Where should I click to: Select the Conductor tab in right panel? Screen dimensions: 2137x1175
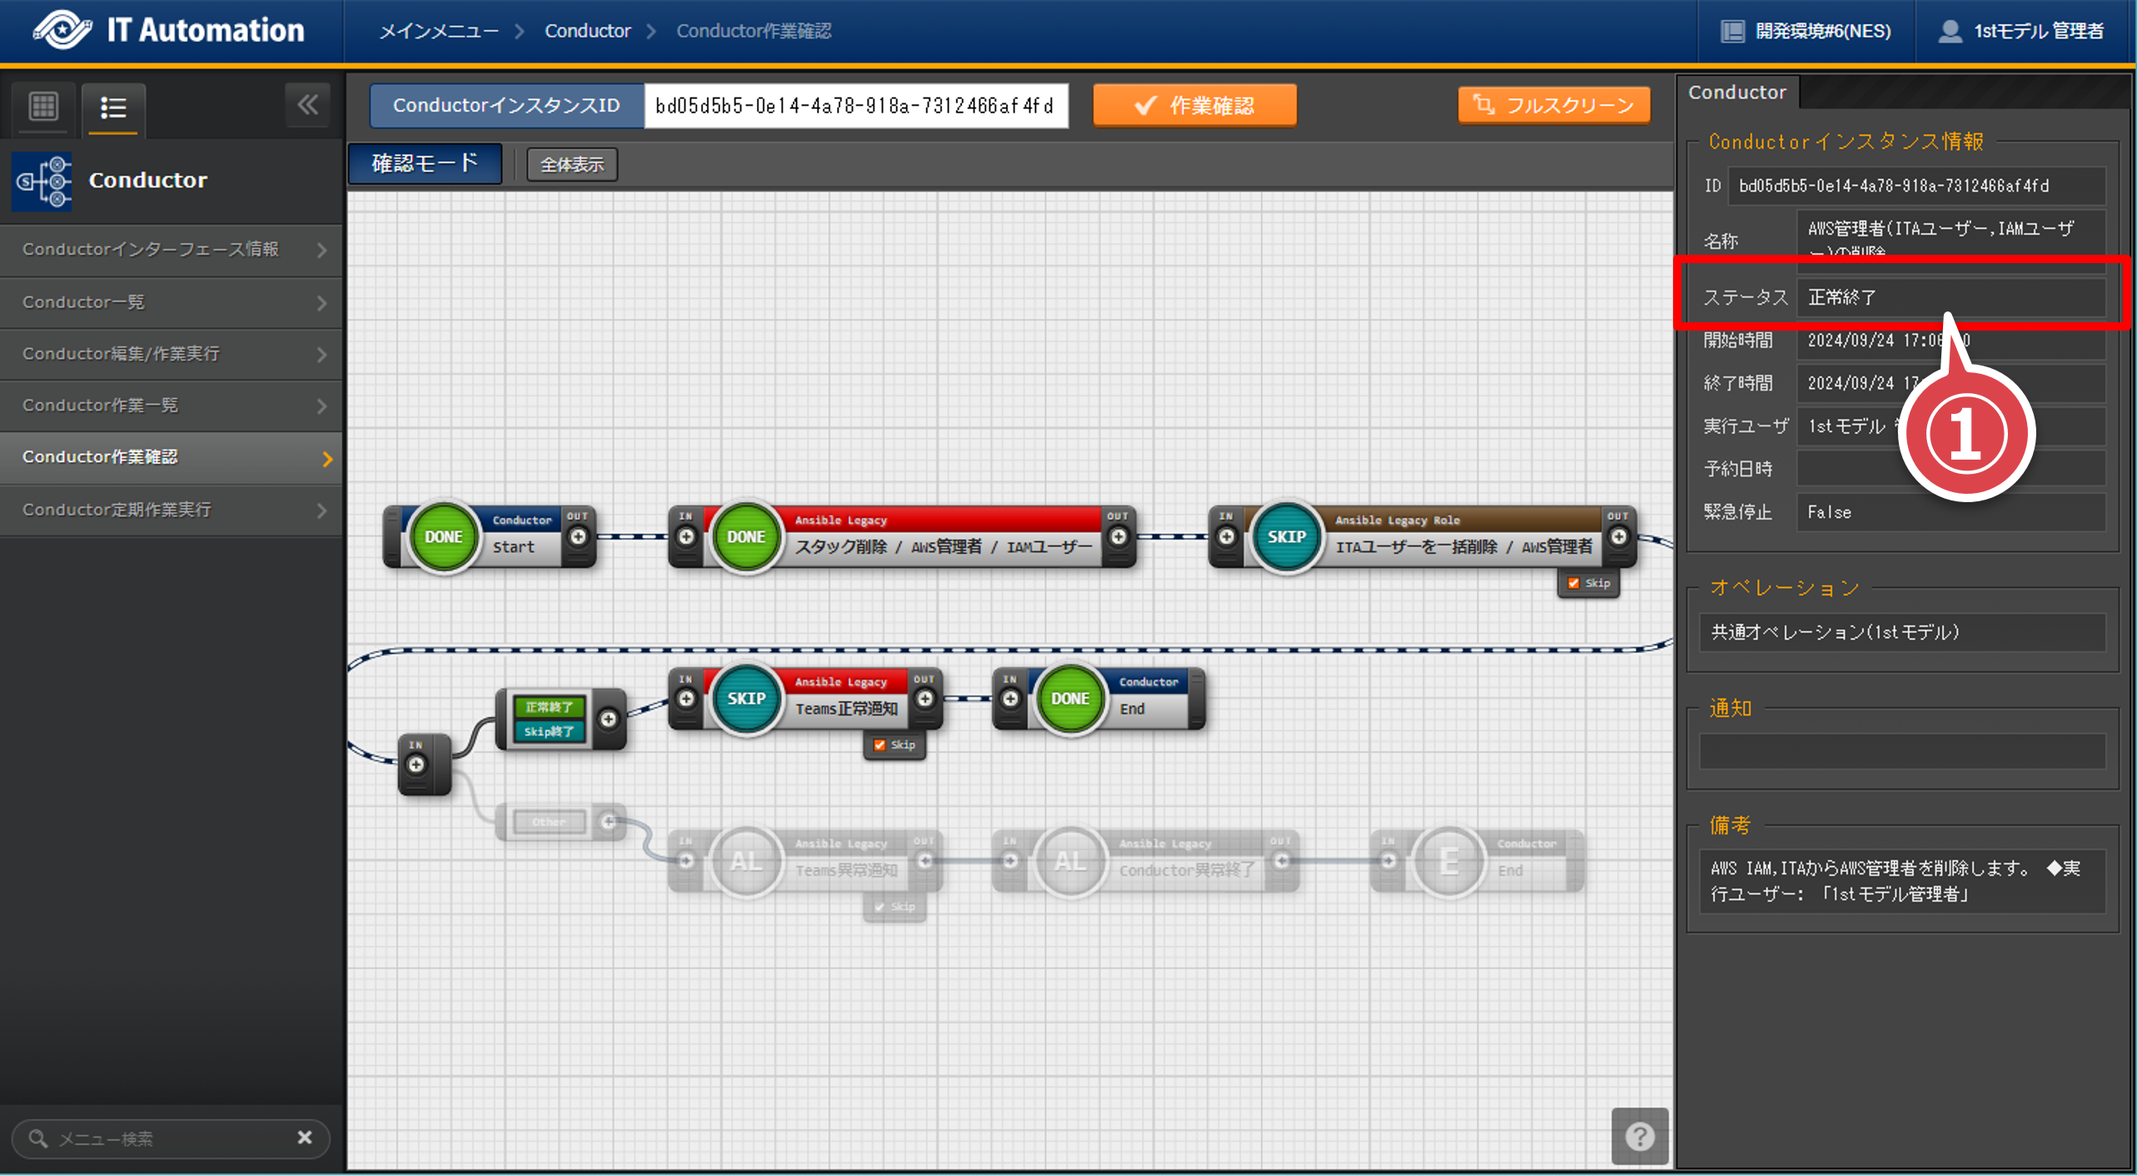tap(1736, 92)
